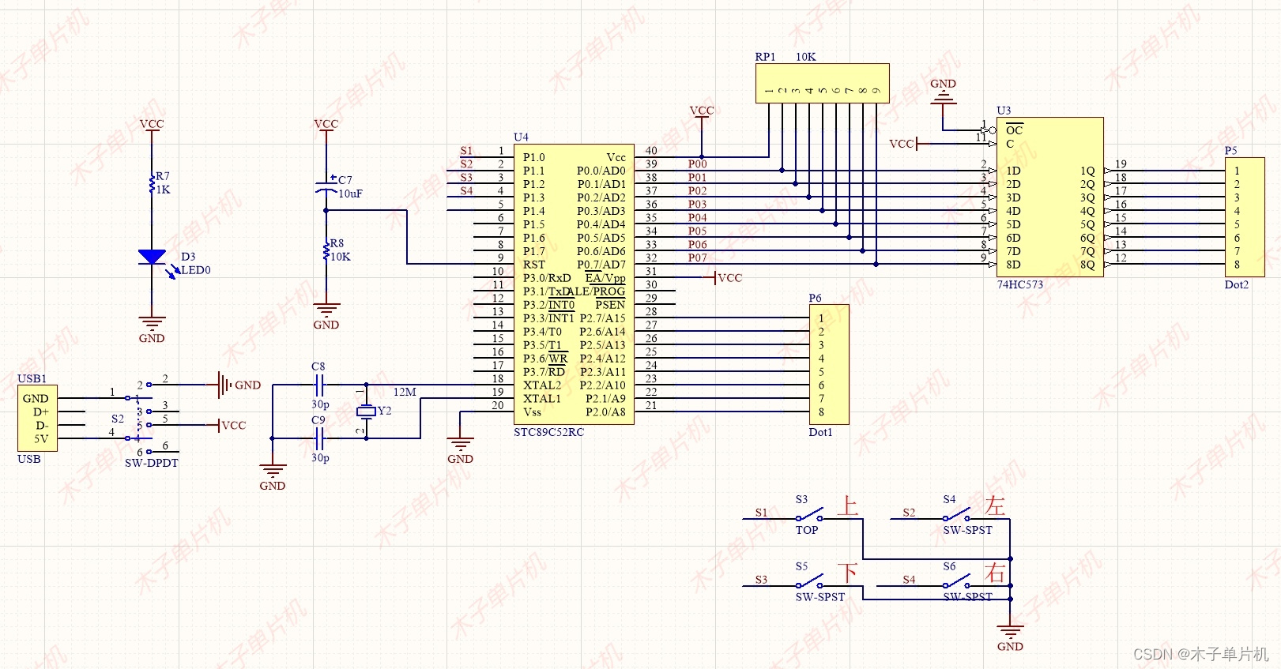Click the P03 net label
The width and height of the screenshot is (1281, 669).
click(x=697, y=204)
